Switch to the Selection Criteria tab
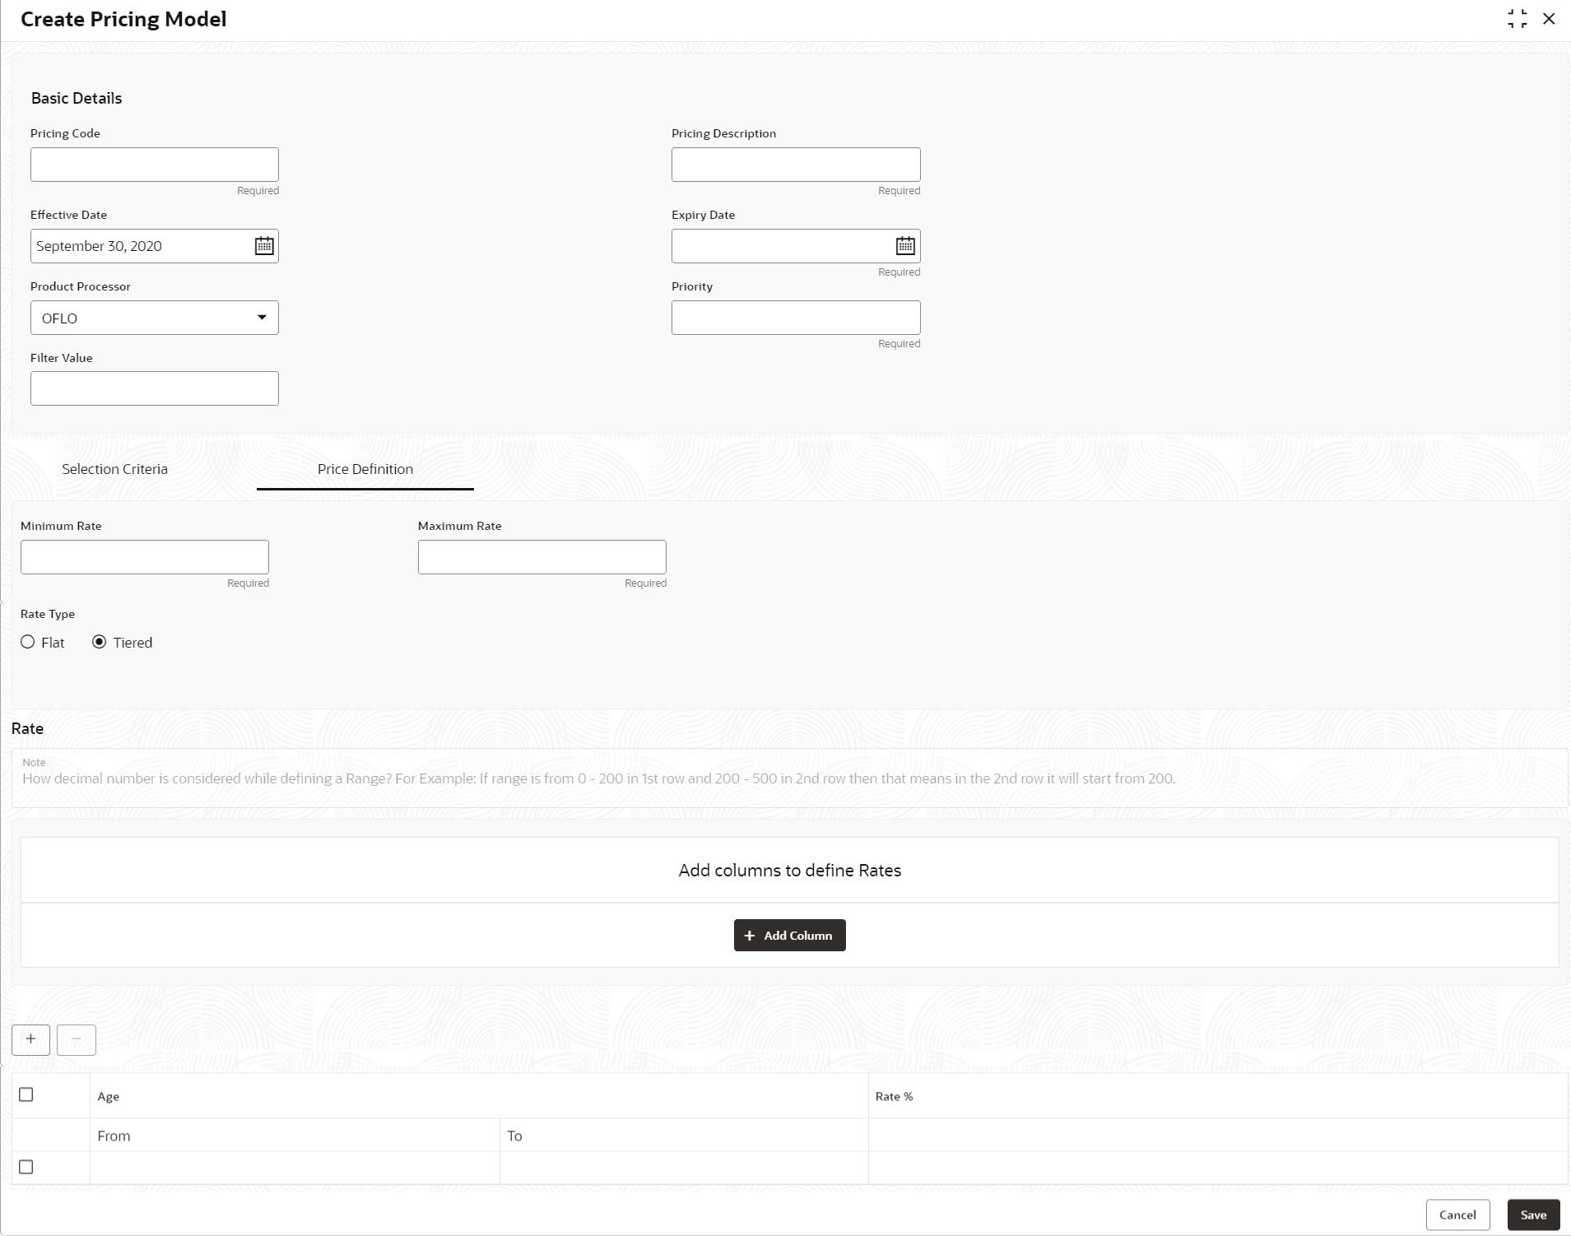1571x1236 pixels. tap(114, 469)
